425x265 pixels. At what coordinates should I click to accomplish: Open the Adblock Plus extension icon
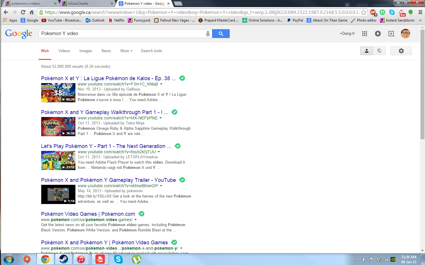coord(373,12)
